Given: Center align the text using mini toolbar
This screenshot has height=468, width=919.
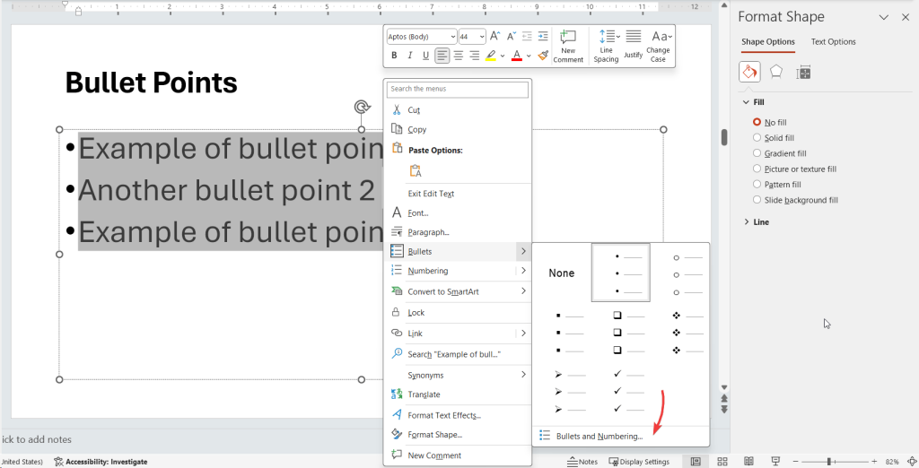Looking at the screenshot, I should (459, 56).
